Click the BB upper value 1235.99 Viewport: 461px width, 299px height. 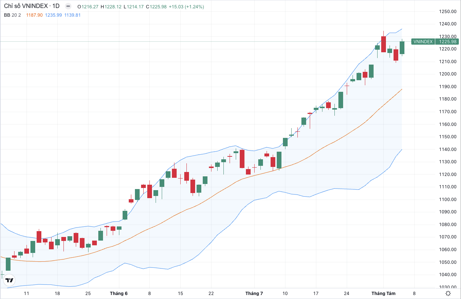(x=53, y=15)
